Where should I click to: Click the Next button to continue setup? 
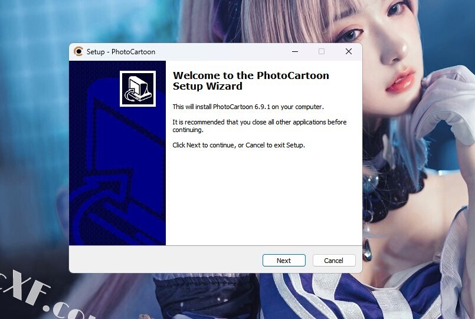coord(284,261)
